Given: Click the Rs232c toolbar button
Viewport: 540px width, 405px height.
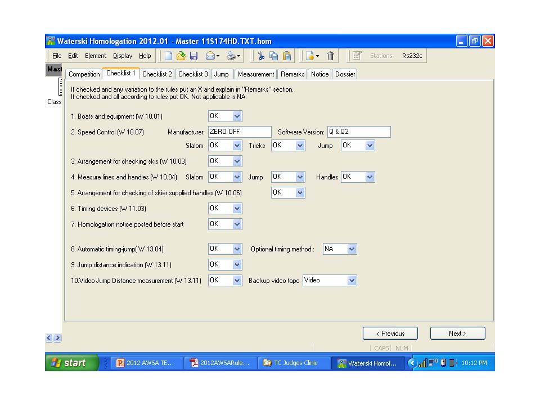Looking at the screenshot, I should coord(412,56).
